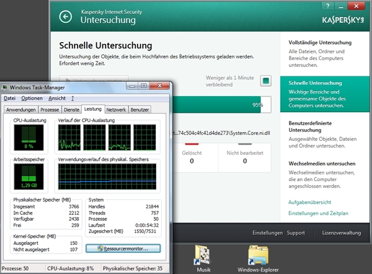Switch to the Netzwerk tab

[116, 110]
